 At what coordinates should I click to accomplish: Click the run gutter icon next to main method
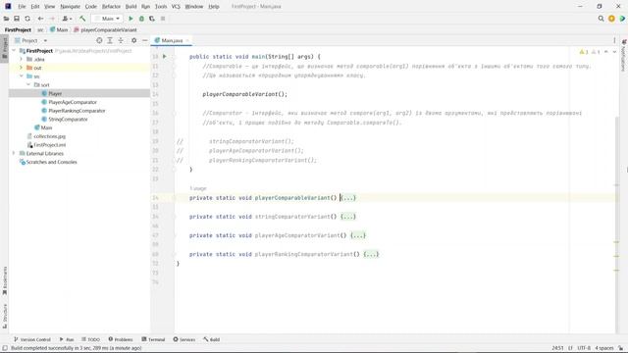[164, 57]
